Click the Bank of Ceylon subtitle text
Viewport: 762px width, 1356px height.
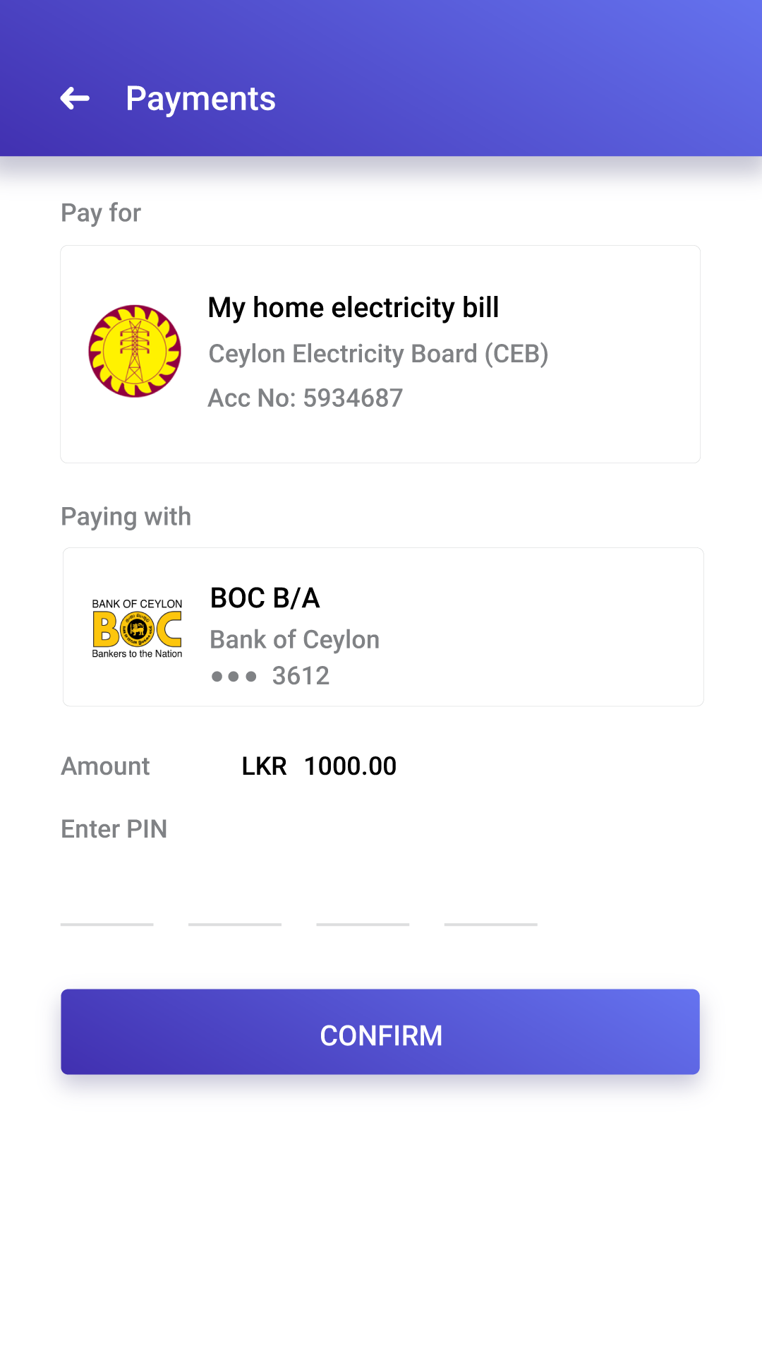pos(295,640)
